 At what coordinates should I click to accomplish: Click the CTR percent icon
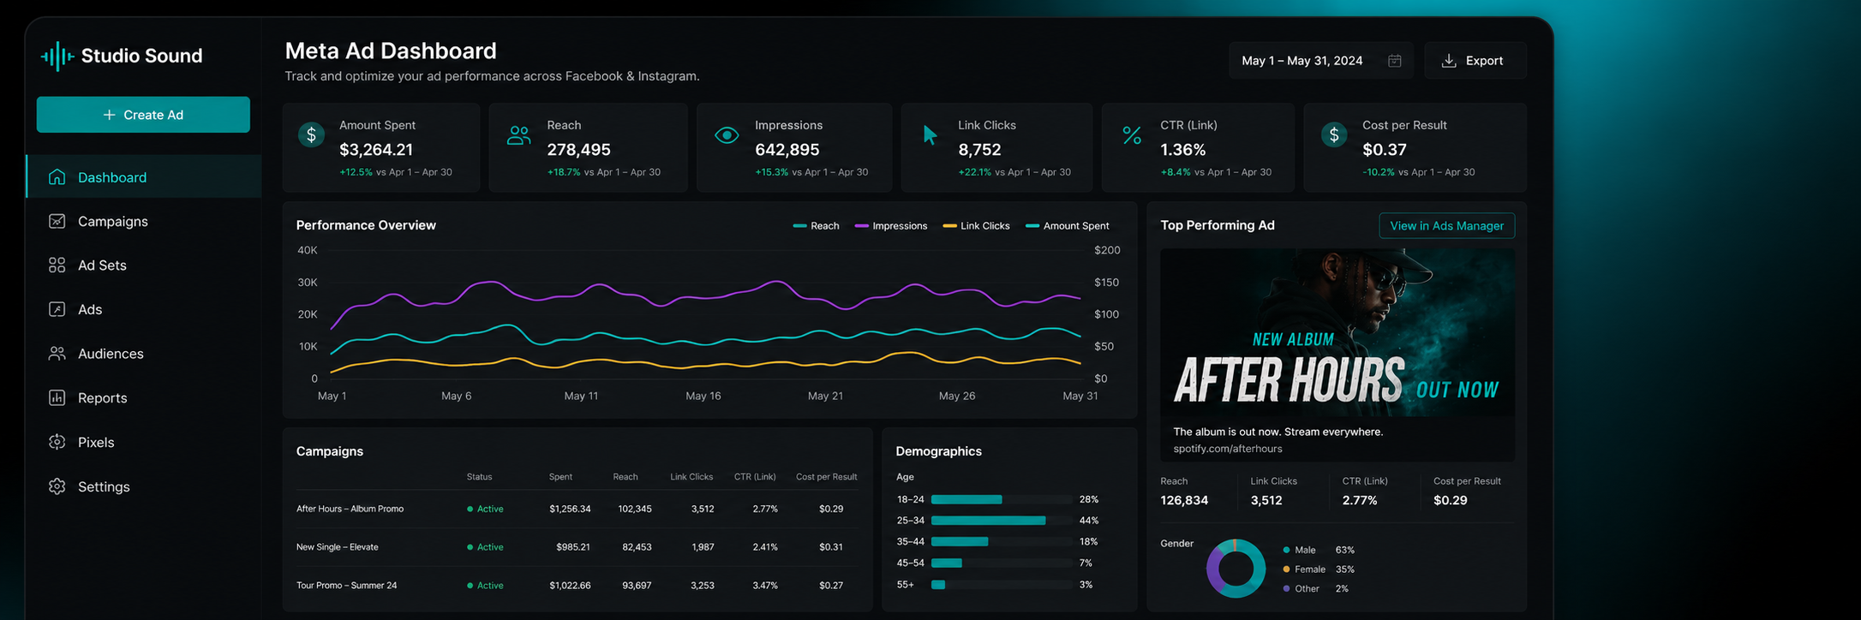pyautogui.click(x=1132, y=135)
